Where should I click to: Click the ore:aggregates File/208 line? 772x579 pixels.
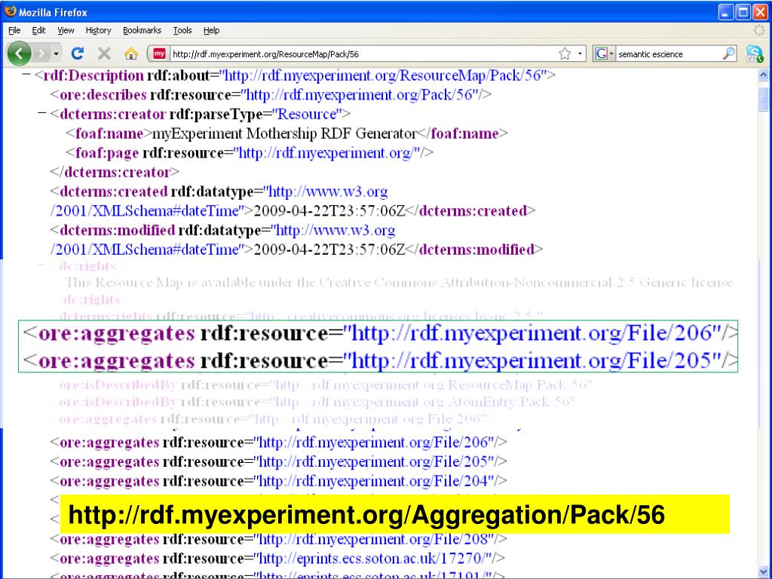pyautogui.click(x=278, y=539)
